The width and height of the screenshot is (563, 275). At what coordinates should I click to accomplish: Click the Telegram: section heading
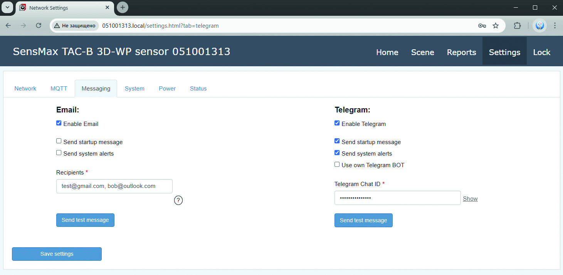click(352, 110)
